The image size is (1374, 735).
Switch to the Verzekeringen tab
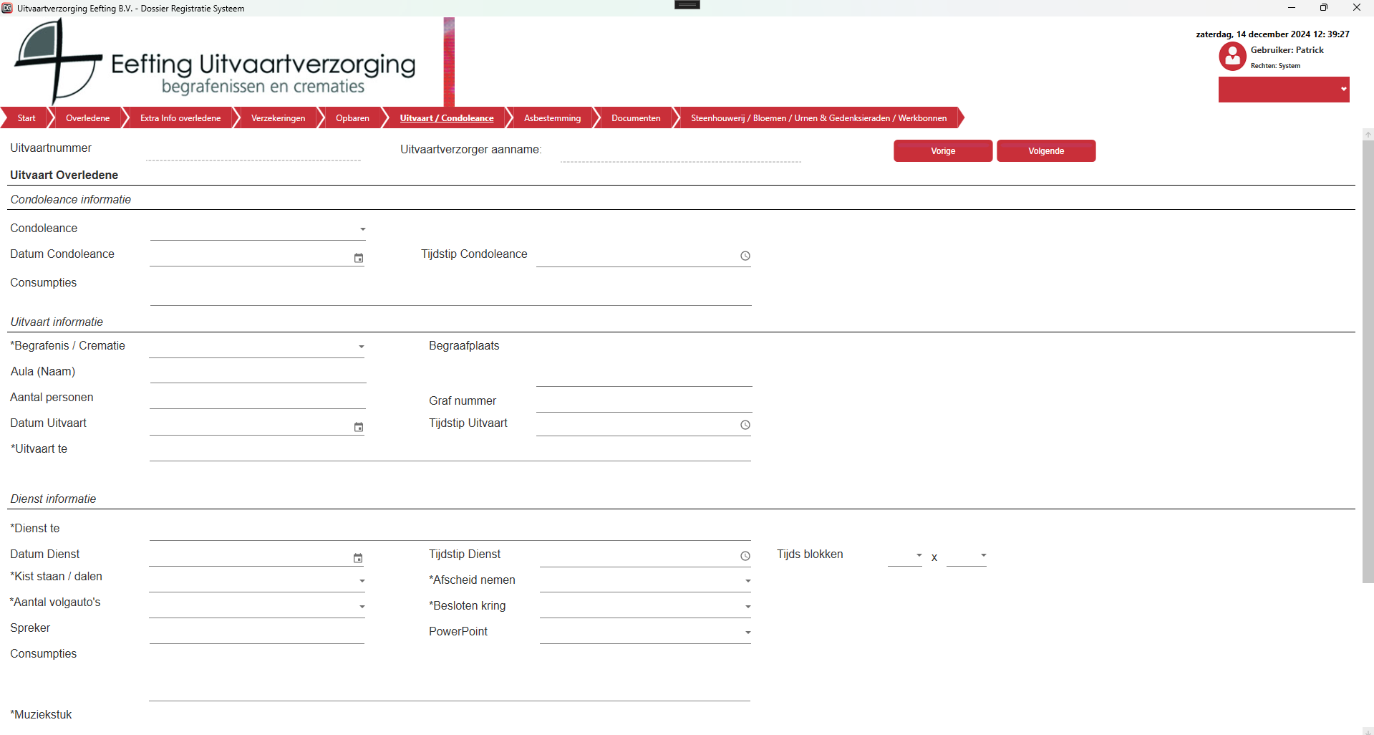278,118
